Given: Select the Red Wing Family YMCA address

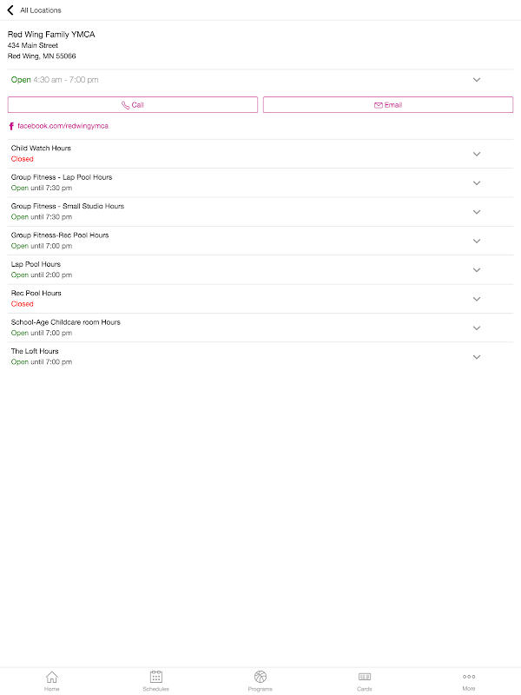Looking at the screenshot, I should point(42,50).
